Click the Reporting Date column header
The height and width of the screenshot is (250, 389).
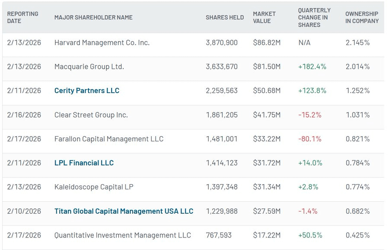(22, 17)
